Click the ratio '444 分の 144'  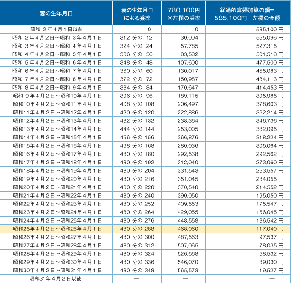coord(137,129)
